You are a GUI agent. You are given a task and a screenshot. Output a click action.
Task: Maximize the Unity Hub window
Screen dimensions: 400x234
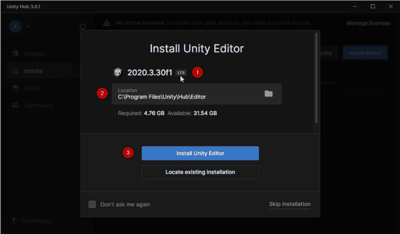[x=373, y=6]
